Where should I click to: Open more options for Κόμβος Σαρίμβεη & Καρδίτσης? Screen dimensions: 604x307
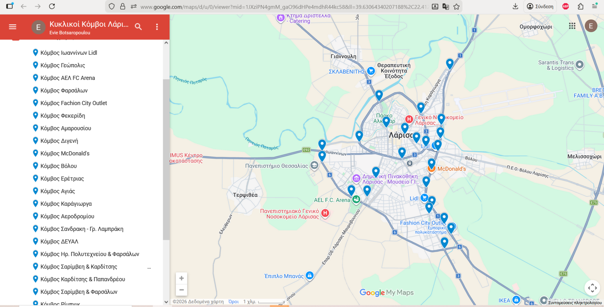click(x=149, y=267)
